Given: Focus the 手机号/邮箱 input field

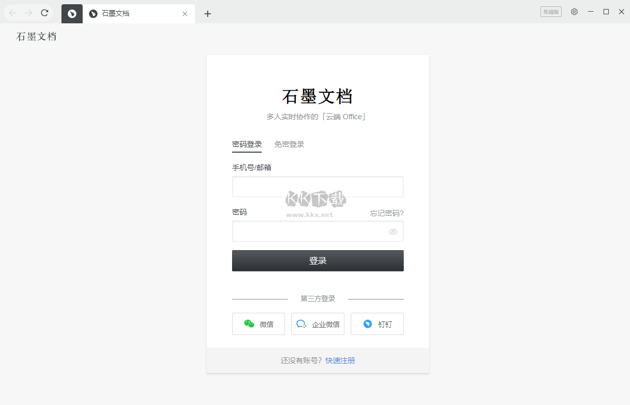Looking at the screenshot, I should [x=317, y=187].
